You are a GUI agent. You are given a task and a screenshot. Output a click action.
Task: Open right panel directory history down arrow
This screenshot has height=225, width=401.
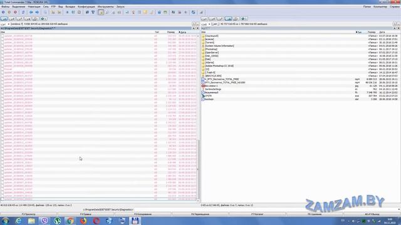(398, 28)
